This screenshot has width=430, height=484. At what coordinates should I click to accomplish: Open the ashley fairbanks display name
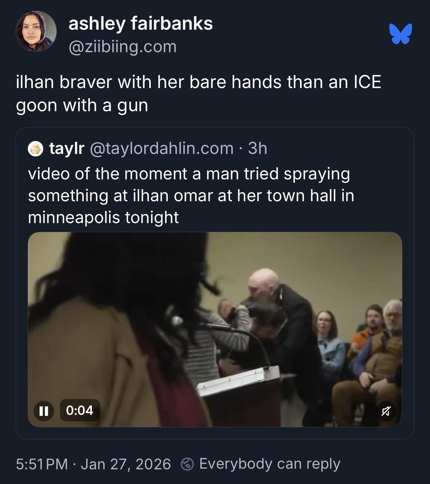point(140,23)
